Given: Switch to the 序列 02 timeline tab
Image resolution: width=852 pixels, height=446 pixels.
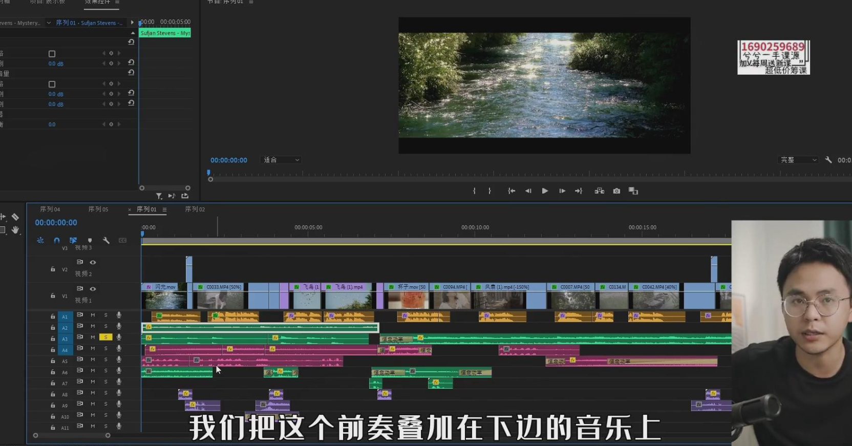Looking at the screenshot, I should (x=195, y=209).
